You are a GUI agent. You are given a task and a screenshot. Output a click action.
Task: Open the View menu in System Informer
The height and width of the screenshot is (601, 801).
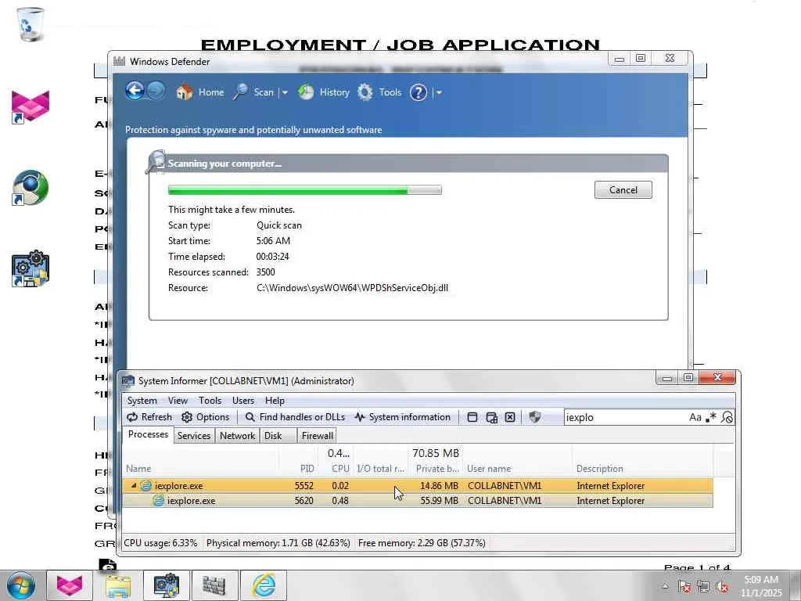[178, 401]
